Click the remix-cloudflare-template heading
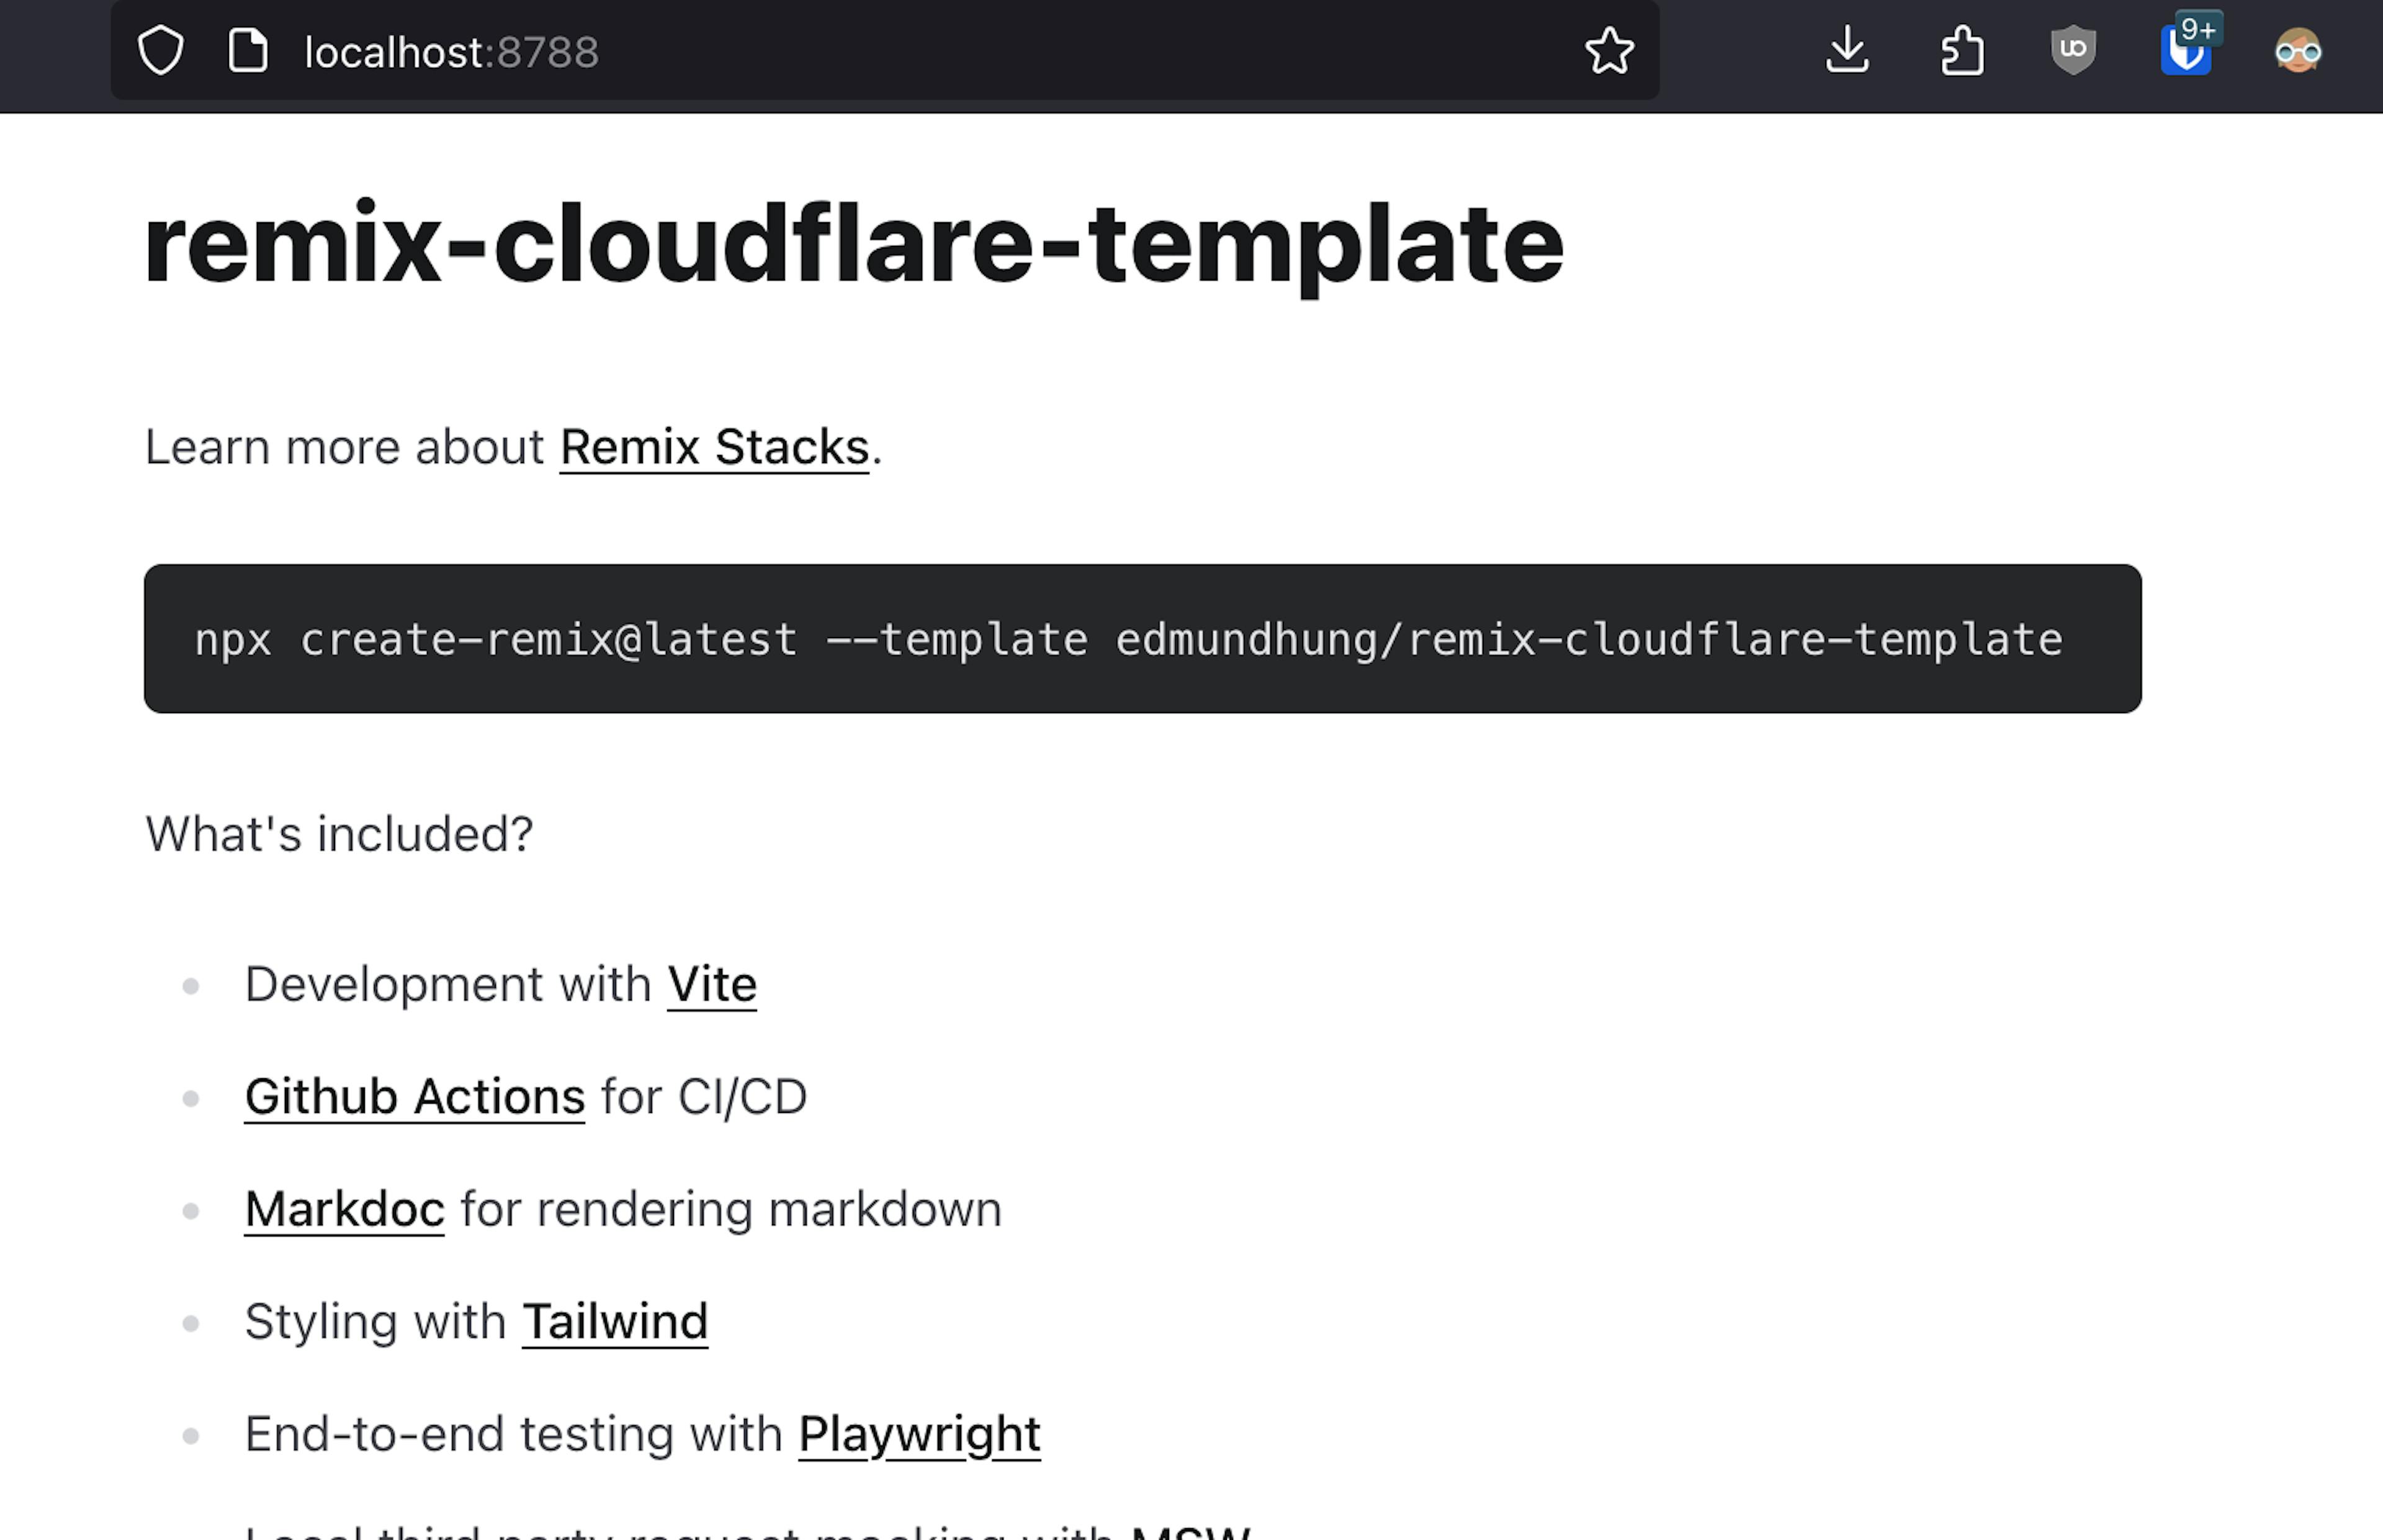The height and width of the screenshot is (1540, 2383). coord(854,245)
